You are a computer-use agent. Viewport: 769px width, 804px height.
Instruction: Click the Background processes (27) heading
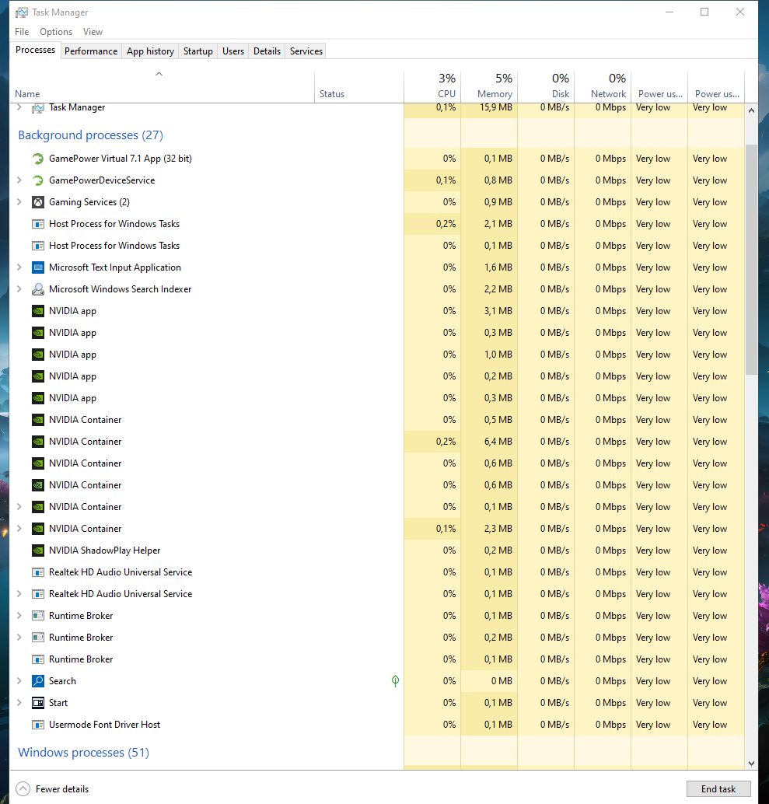tap(91, 135)
